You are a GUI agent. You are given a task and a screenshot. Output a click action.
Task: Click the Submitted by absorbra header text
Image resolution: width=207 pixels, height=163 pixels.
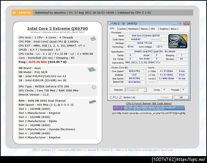click(50, 12)
